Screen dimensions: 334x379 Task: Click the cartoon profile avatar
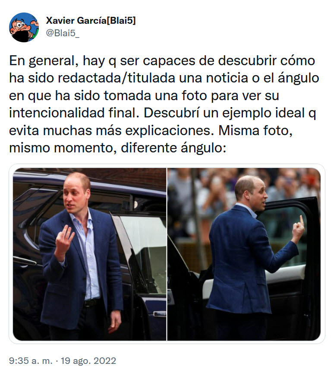[24, 27]
